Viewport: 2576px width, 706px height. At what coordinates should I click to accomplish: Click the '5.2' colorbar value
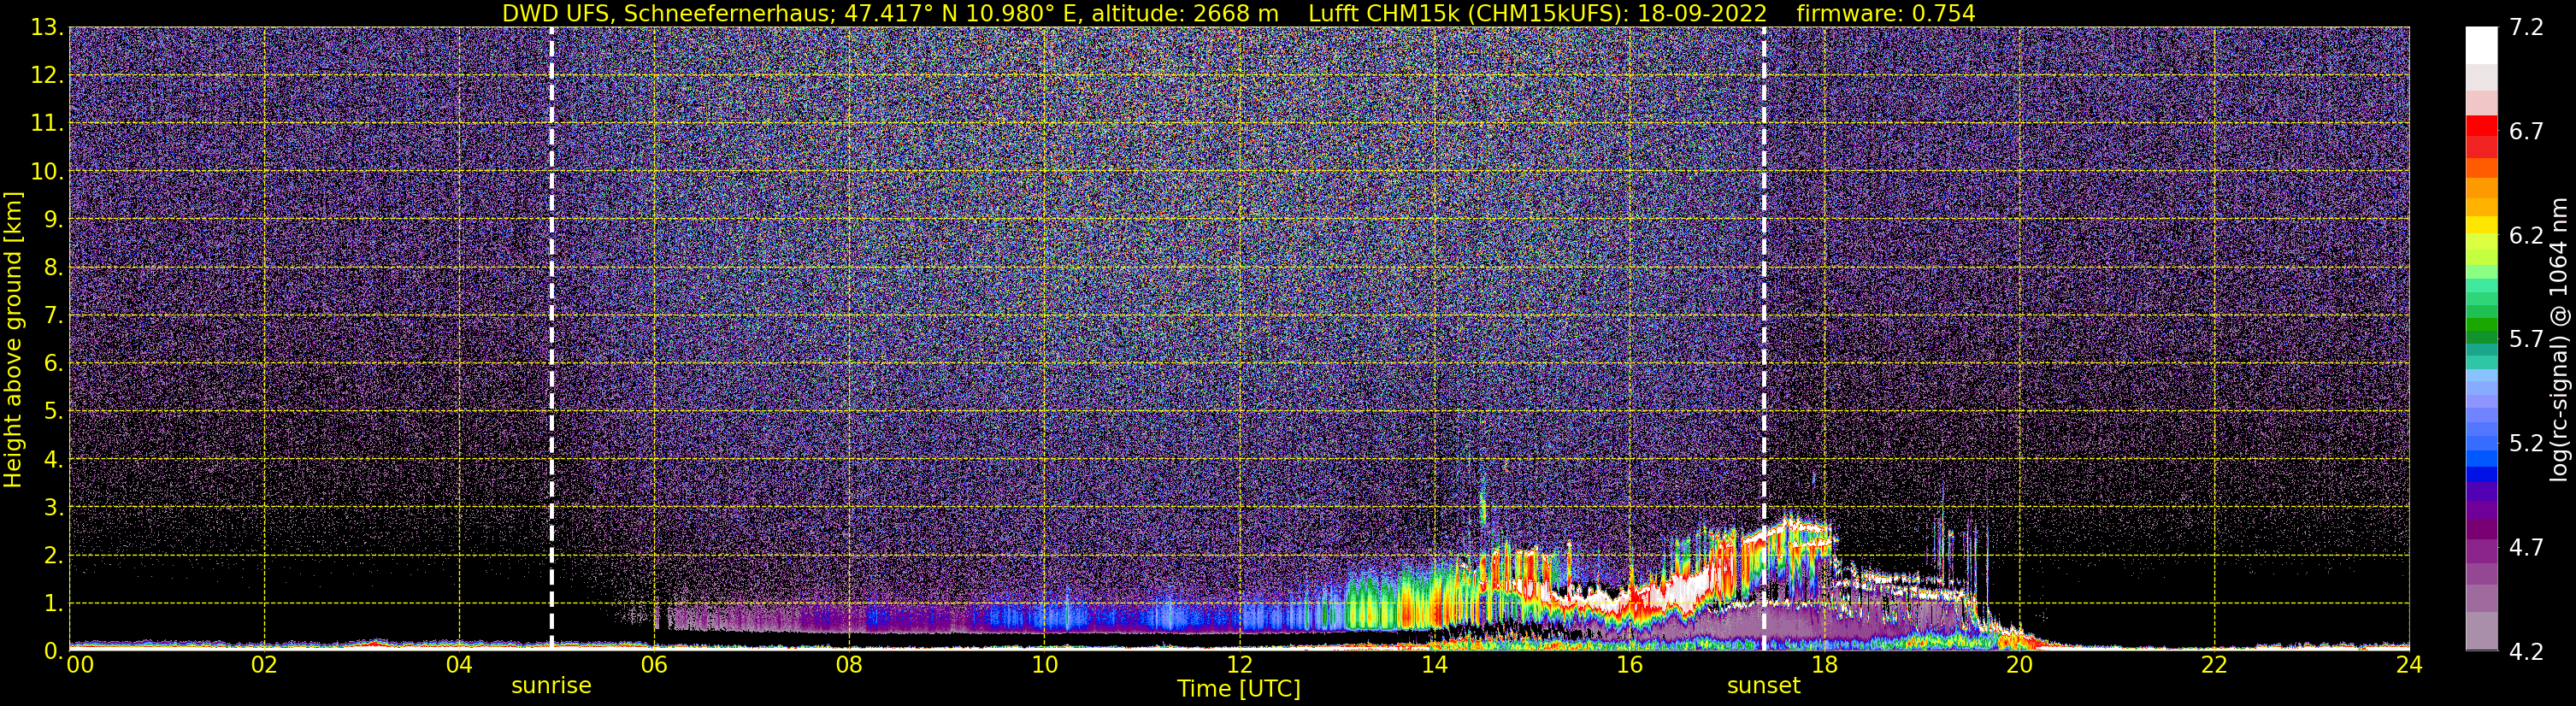(2526, 444)
